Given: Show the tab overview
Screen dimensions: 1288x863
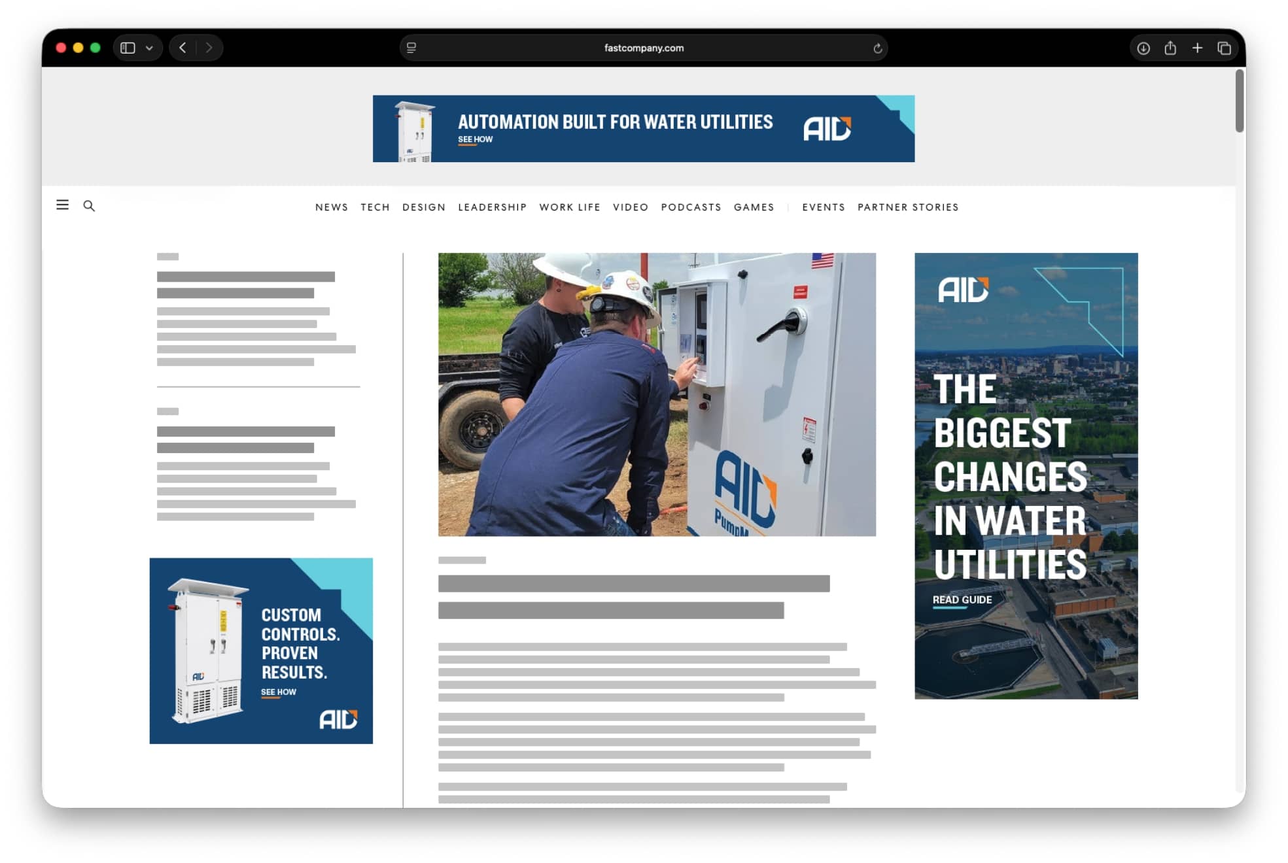Looking at the screenshot, I should coord(1224,48).
